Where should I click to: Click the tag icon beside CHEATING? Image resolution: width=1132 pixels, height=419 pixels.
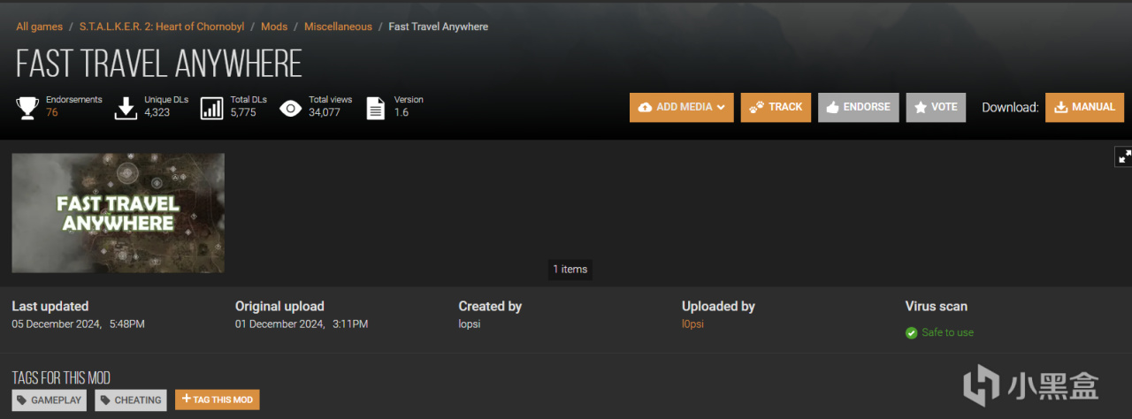tap(105, 400)
